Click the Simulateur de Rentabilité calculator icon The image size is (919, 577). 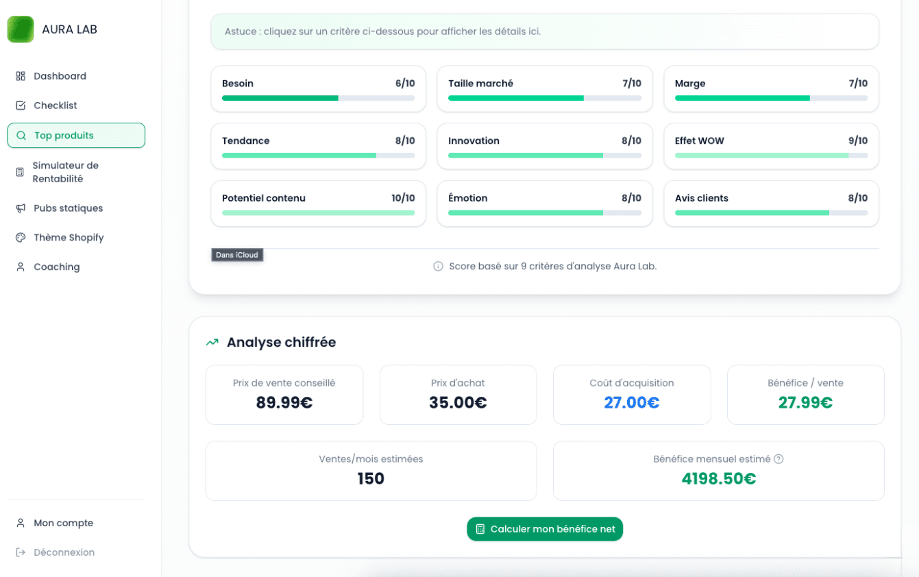(20, 172)
